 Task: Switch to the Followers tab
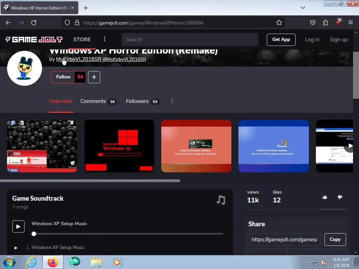(x=142, y=101)
